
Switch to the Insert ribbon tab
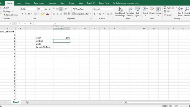point(19,3)
